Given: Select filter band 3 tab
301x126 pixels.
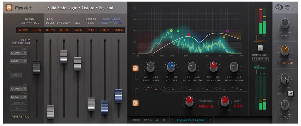Looking at the screenshot, I should (x=186, y=89).
